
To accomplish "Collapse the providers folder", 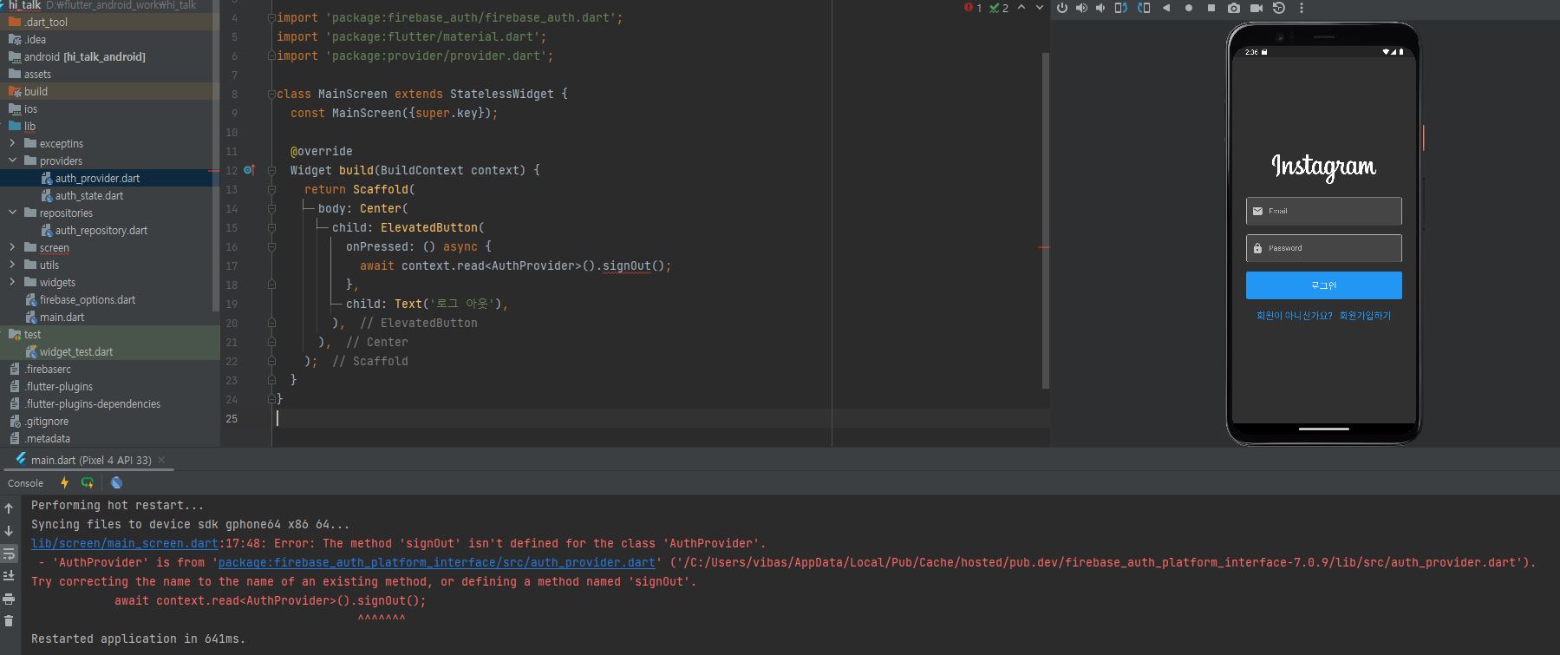I will 12,160.
